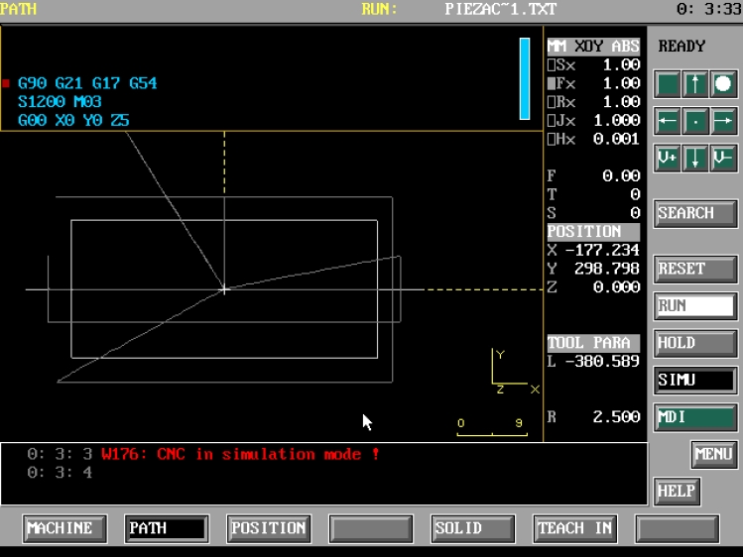
Task: Click the left arrow jog button
Action: [x=668, y=122]
